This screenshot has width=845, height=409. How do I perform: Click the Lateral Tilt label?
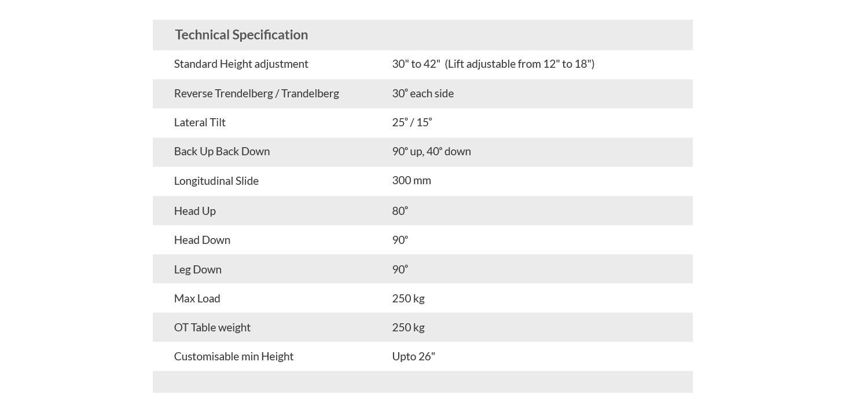(200, 122)
